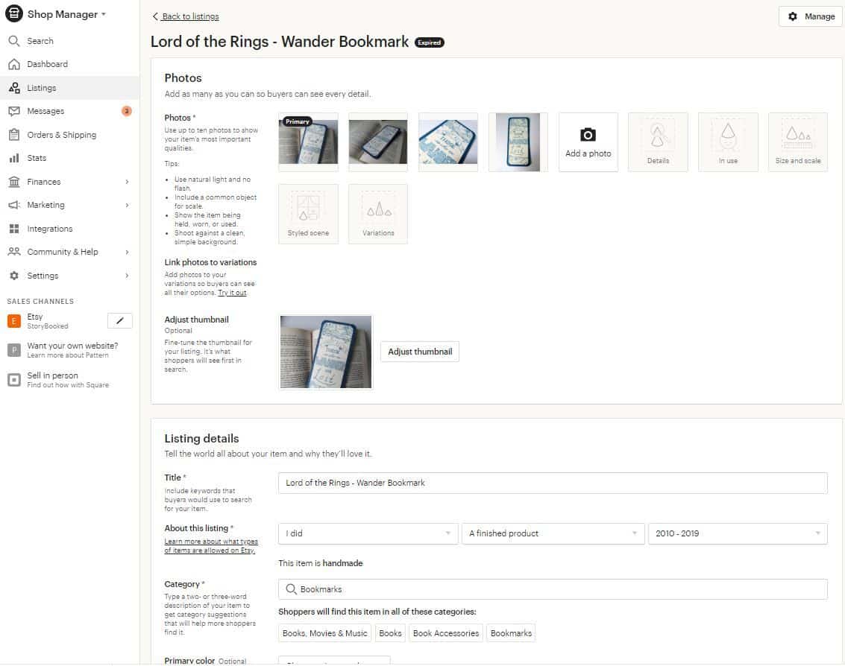The image size is (845, 666).
Task: Click the Expired status badge
Action: point(429,42)
